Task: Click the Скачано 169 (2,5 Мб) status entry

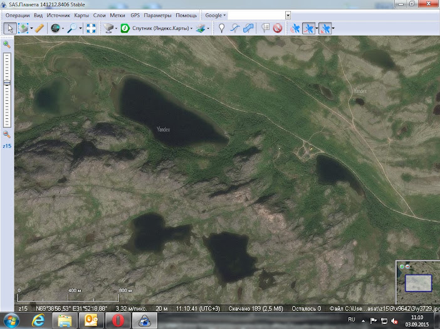Action: click(x=255, y=308)
